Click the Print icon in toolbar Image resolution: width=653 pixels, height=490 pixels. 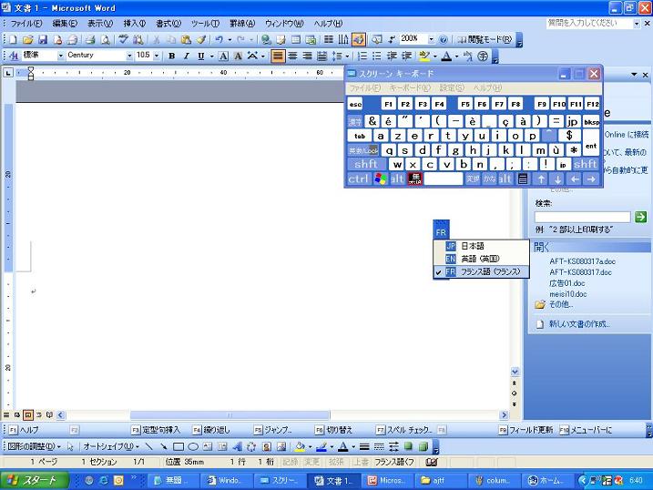click(x=90, y=39)
